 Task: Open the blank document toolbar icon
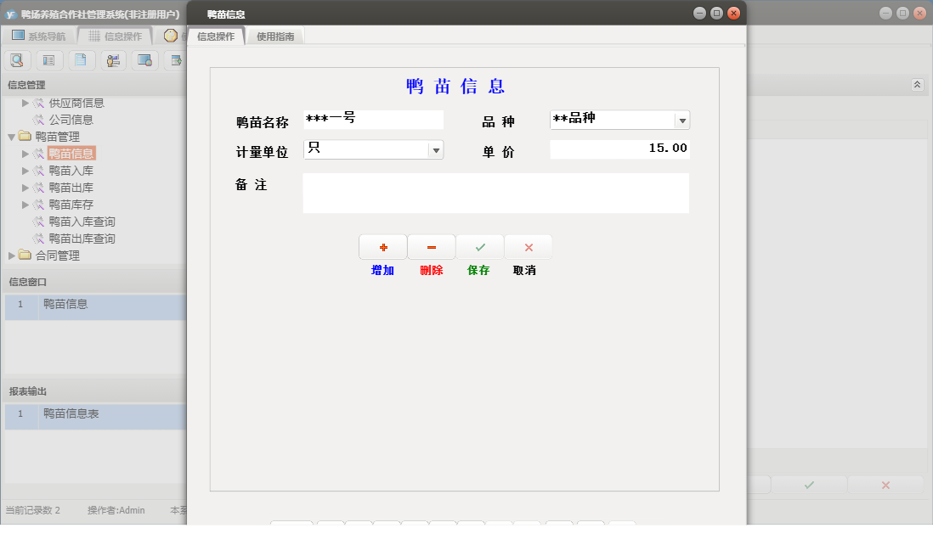coord(81,59)
